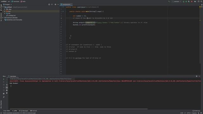Click run gutter arrow beside class LearnJava
This screenshot has width=203, height=114.
[63, 7]
